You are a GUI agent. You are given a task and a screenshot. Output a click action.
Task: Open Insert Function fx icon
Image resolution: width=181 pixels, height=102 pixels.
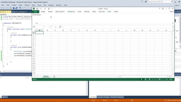click(x=60, y=27)
